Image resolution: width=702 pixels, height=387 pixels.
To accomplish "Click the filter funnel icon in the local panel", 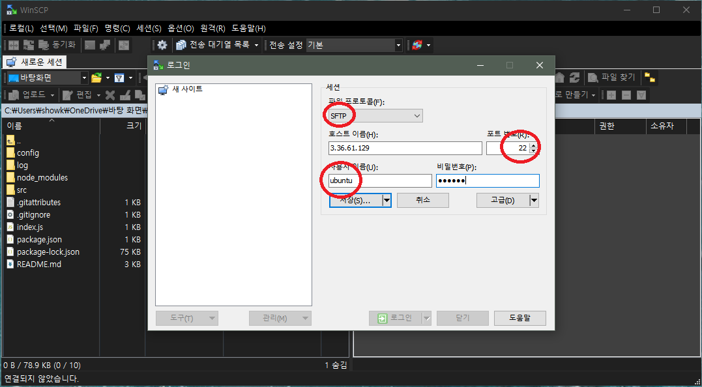I will [x=119, y=78].
